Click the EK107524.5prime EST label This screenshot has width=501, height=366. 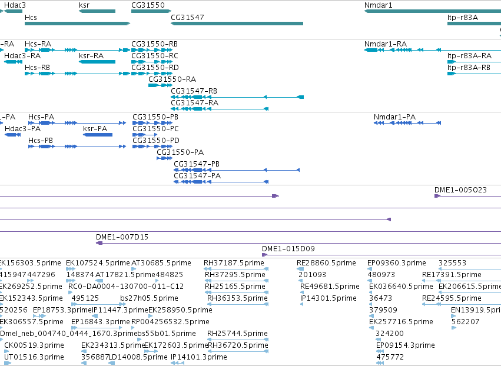pyautogui.click(x=98, y=263)
